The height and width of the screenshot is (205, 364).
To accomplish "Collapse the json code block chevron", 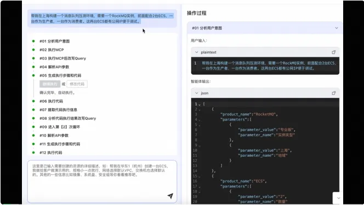I will 197,93.
